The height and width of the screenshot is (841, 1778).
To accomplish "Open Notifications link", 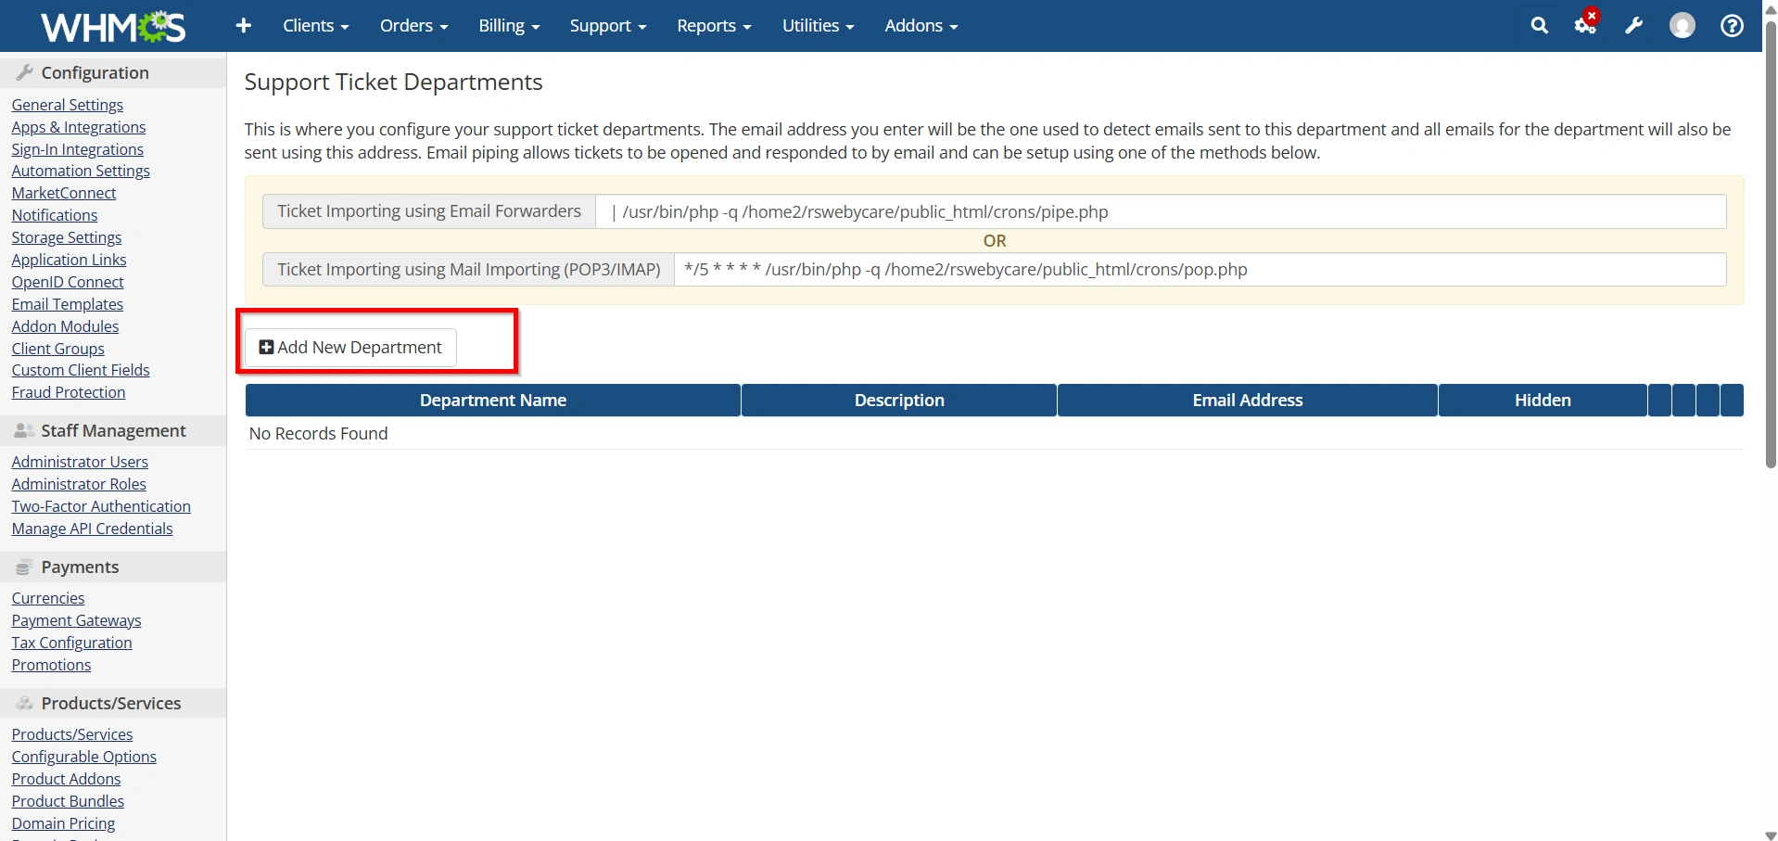I will 55,215.
